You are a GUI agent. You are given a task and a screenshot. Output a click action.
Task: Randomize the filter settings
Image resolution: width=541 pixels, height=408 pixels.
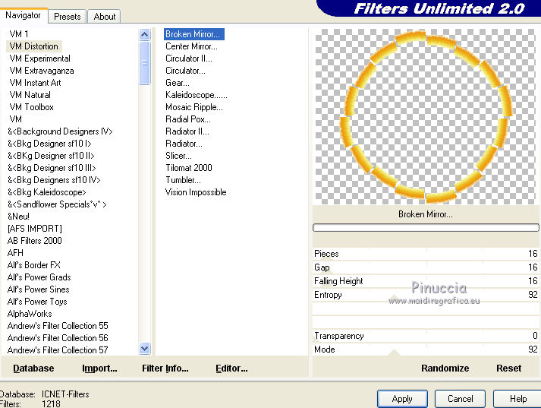(445, 368)
